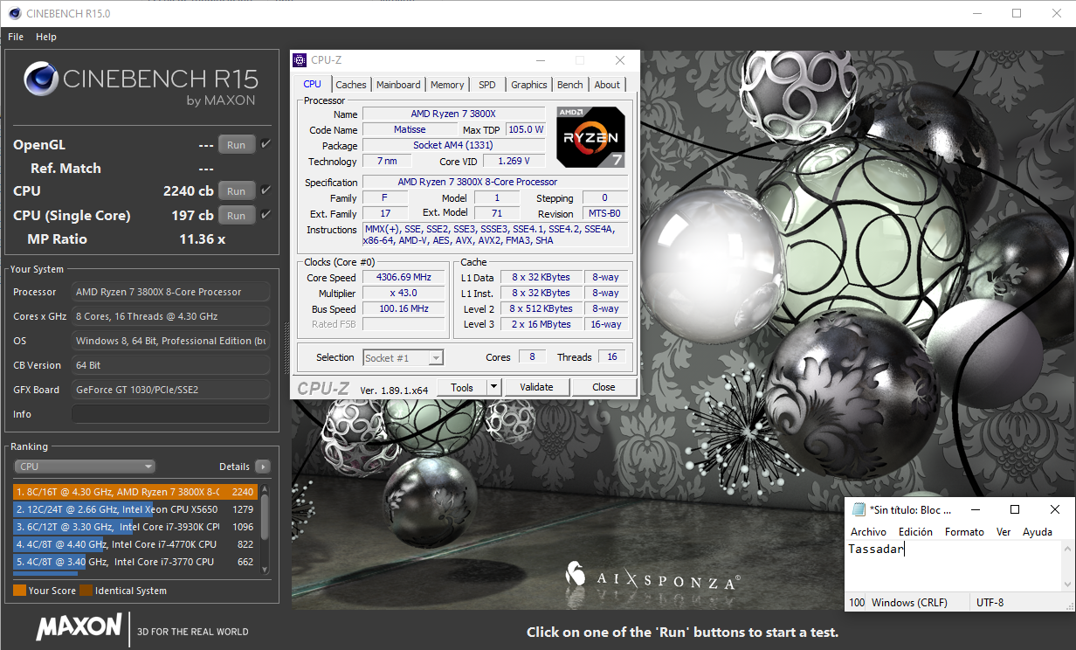Viewport: 1076px width, 650px height.
Task: Click the Info input field
Action: click(170, 414)
